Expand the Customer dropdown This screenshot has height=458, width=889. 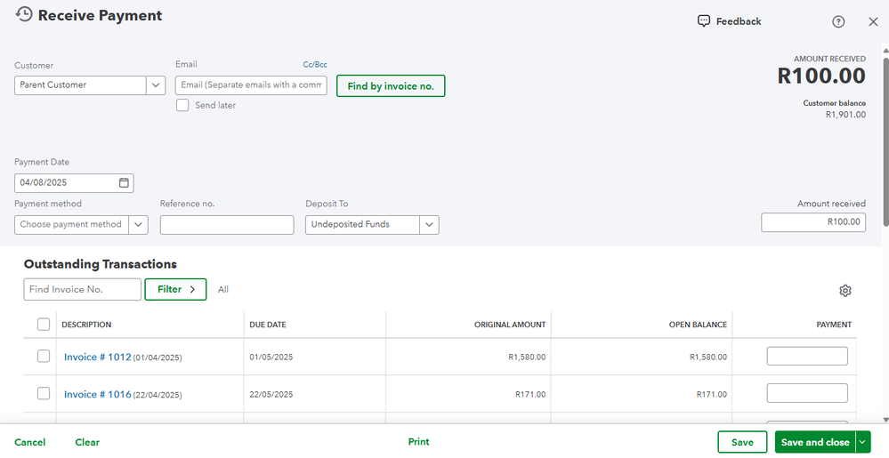tap(157, 85)
